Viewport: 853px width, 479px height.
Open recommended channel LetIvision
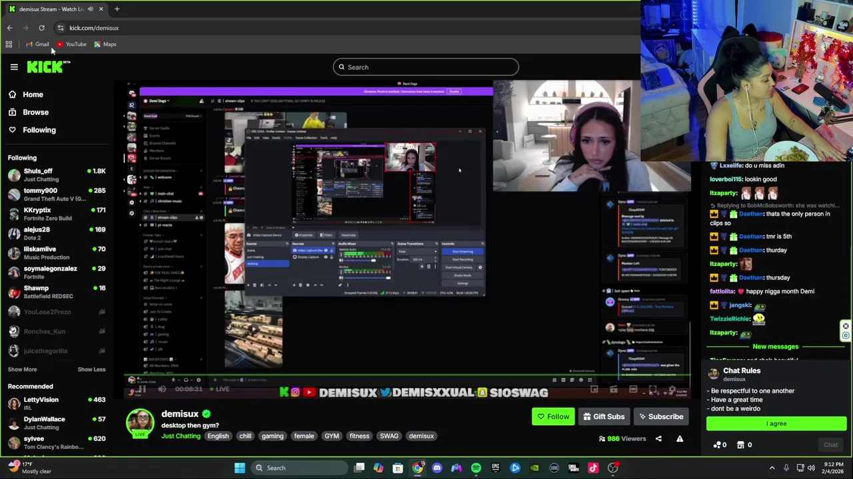[x=56, y=404]
